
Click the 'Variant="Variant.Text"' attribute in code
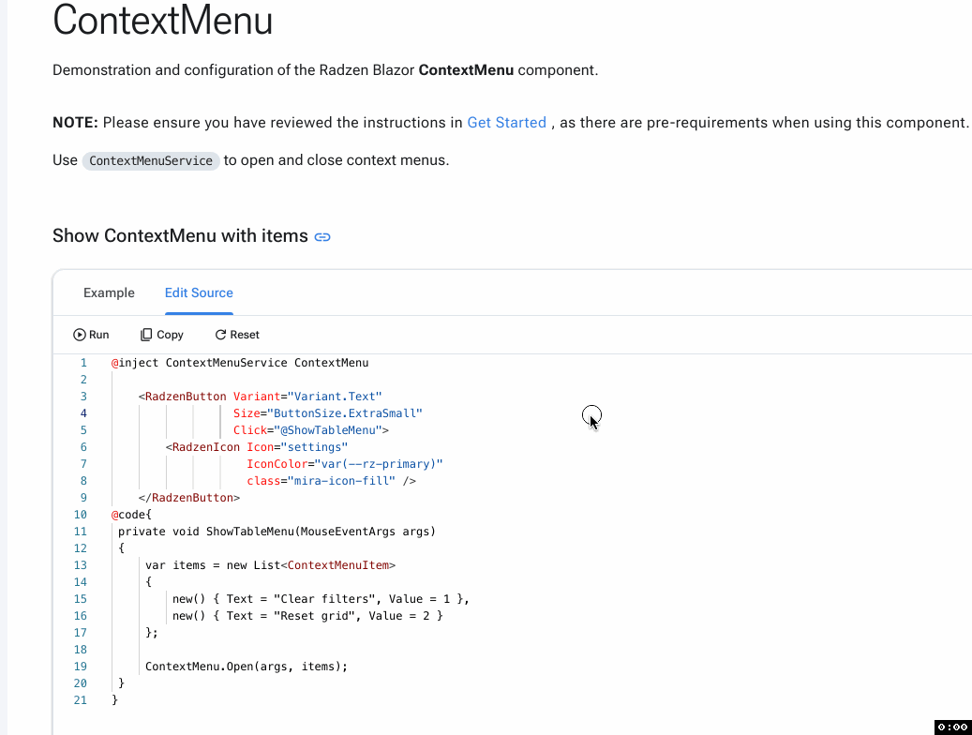click(x=307, y=397)
